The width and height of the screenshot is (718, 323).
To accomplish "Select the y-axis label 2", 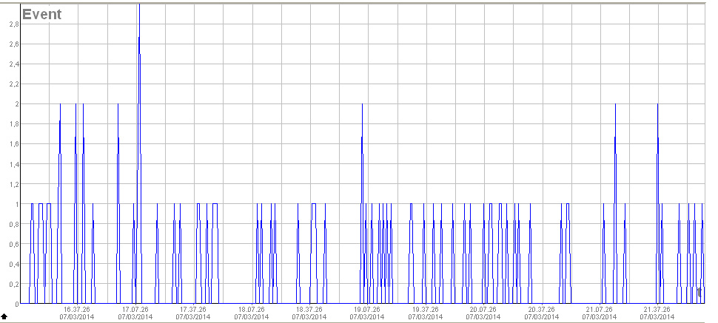I will [15, 104].
